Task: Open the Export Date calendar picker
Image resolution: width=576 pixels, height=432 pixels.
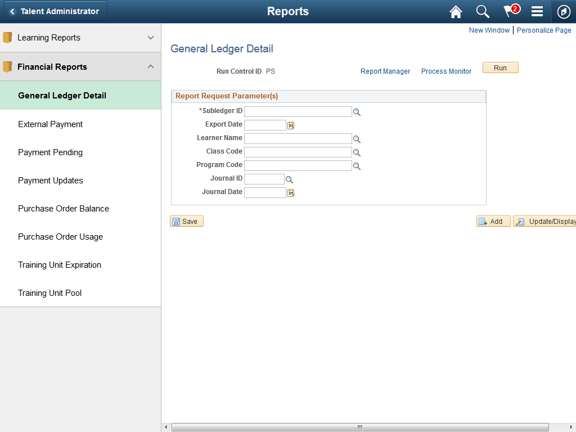Action: click(x=290, y=124)
